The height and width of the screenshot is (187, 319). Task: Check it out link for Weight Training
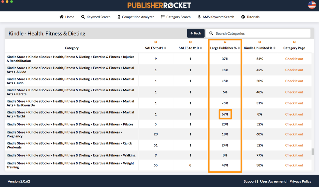coord(294,165)
